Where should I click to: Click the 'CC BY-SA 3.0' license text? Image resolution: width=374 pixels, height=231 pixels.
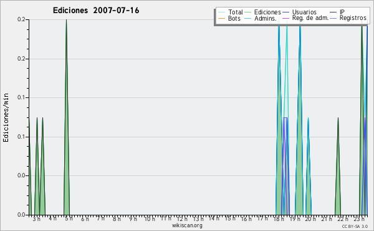355,226
